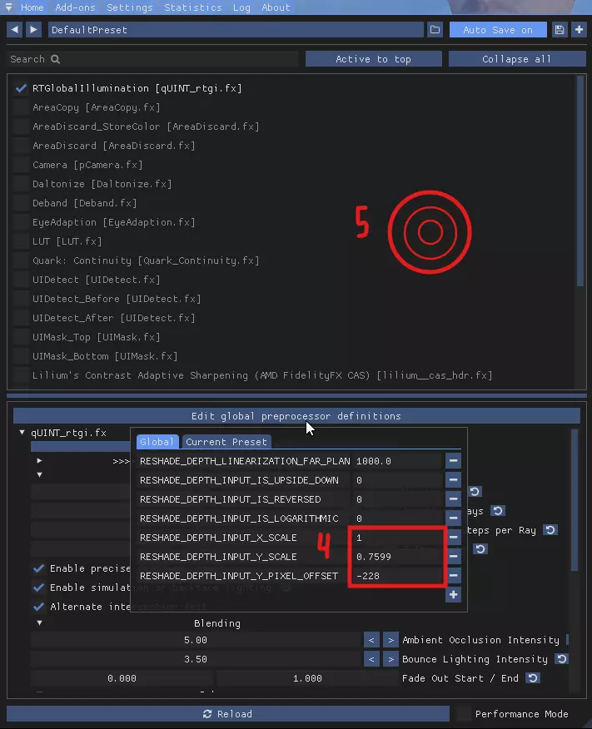Image resolution: width=592 pixels, height=729 pixels.
Task: Disable RTGlobalIllumination effect checkbox
Action: [x=21, y=88]
